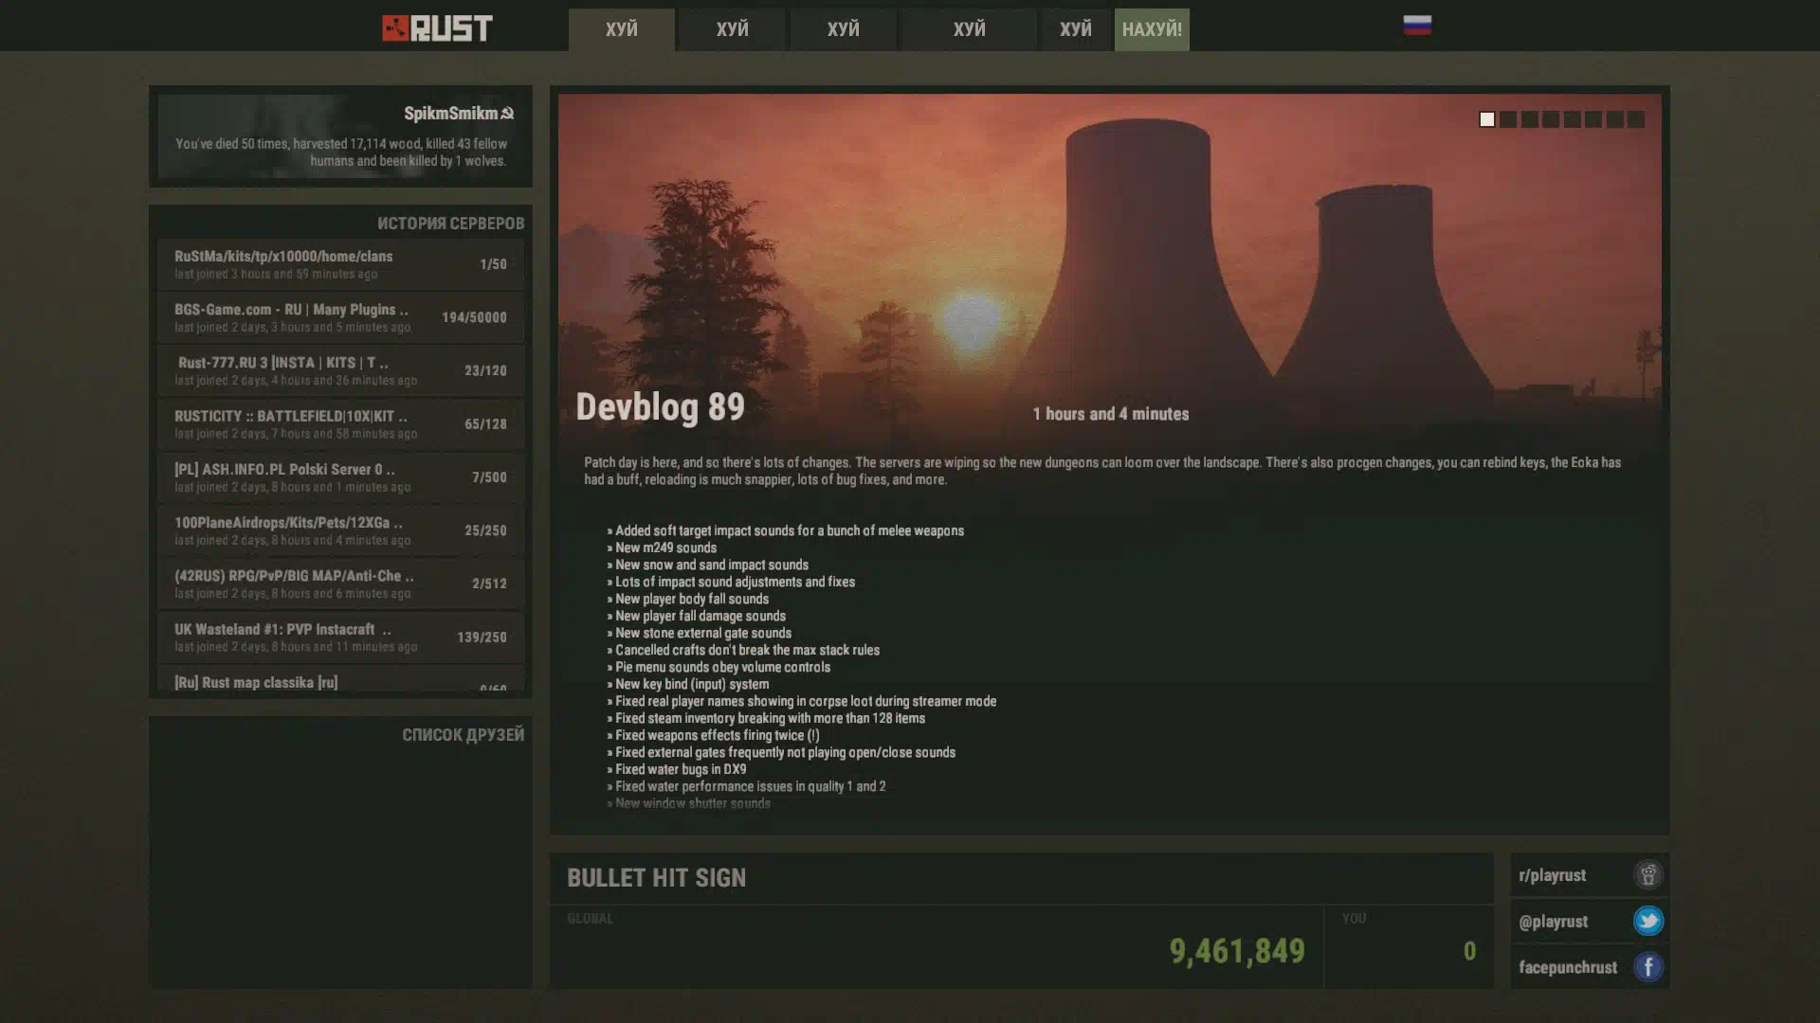Click the Facebook icon beside facepunchrust
This screenshot has width=1820, height=1023.
click(x=1647, y=967)
